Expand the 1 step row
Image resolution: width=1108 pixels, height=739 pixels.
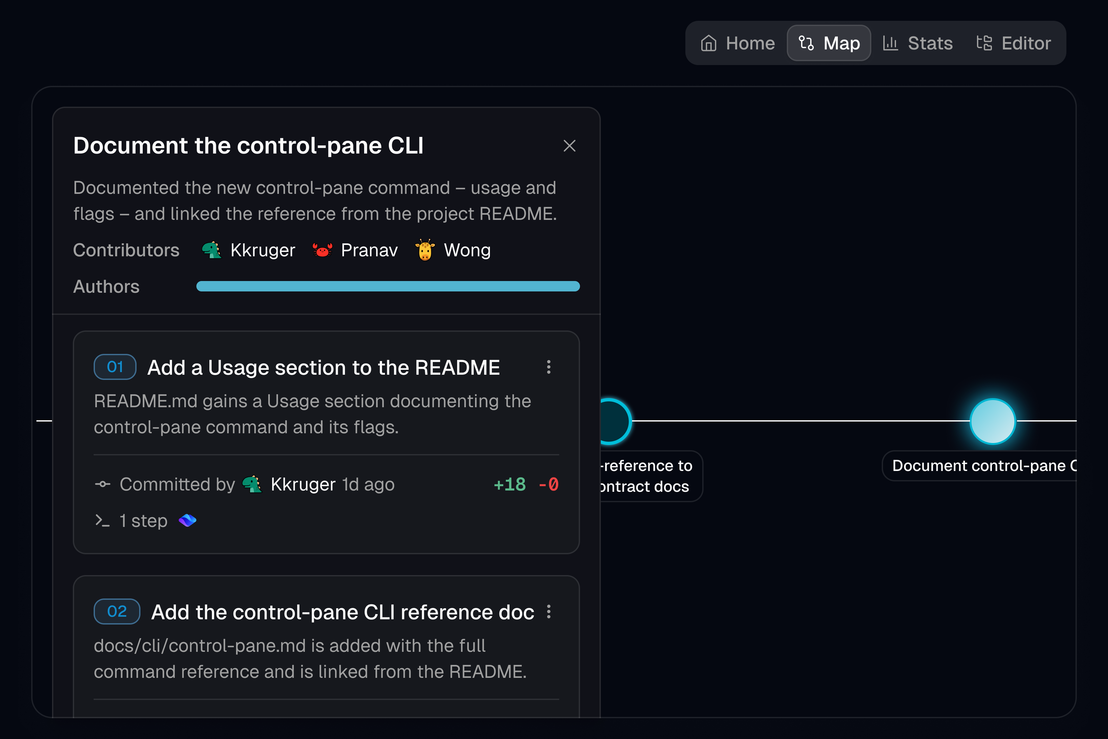point(145,521)
